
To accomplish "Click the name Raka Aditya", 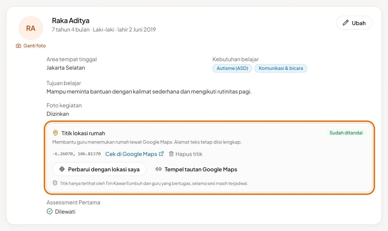I will point(71,20).
